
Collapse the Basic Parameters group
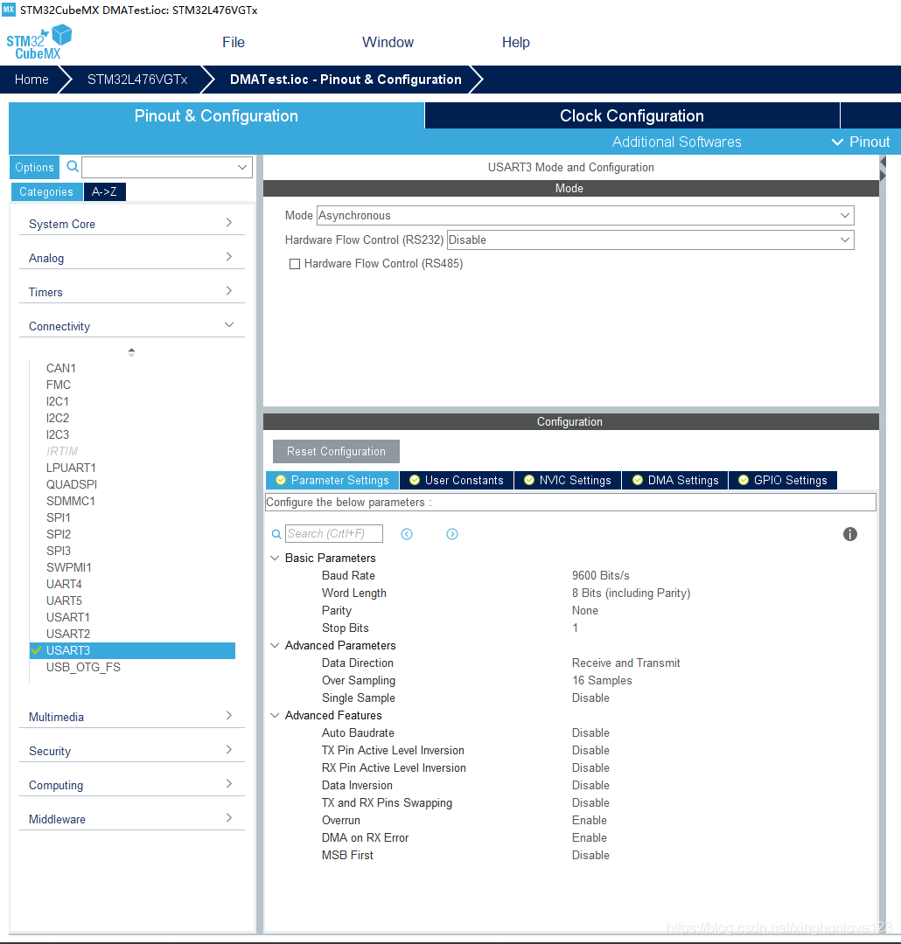pos(275,558)
